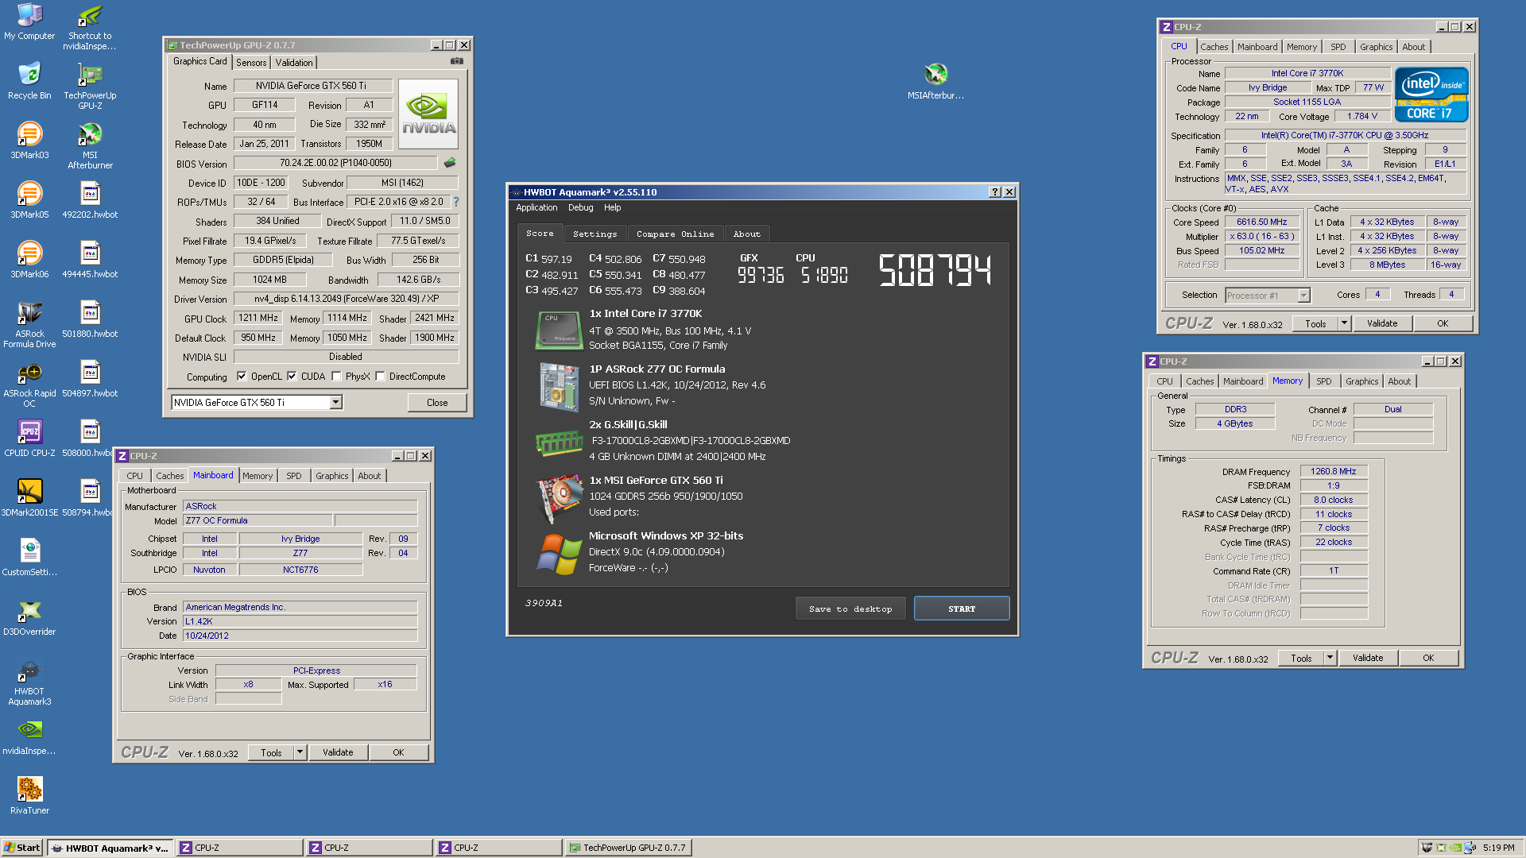Open CustomSetti... file icon
This screenshot has height=858, width=1526.
pyautogui.click(x=29, y=558)
